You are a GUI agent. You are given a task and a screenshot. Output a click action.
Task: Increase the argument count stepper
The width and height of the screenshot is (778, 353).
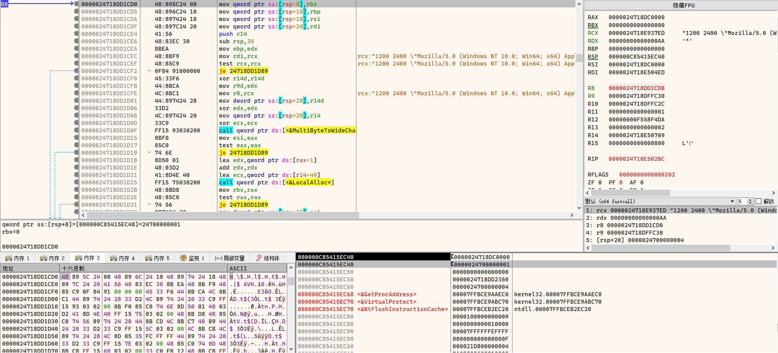750,200
